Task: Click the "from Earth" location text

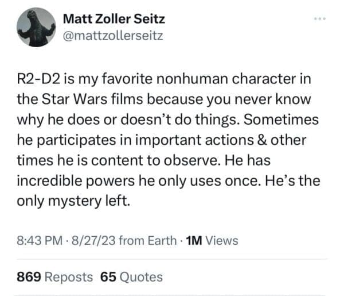Action: click(x=148, y=241)
